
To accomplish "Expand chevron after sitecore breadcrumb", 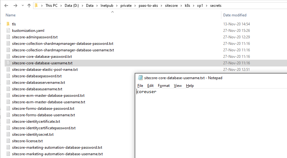I will tap(181, 6).
